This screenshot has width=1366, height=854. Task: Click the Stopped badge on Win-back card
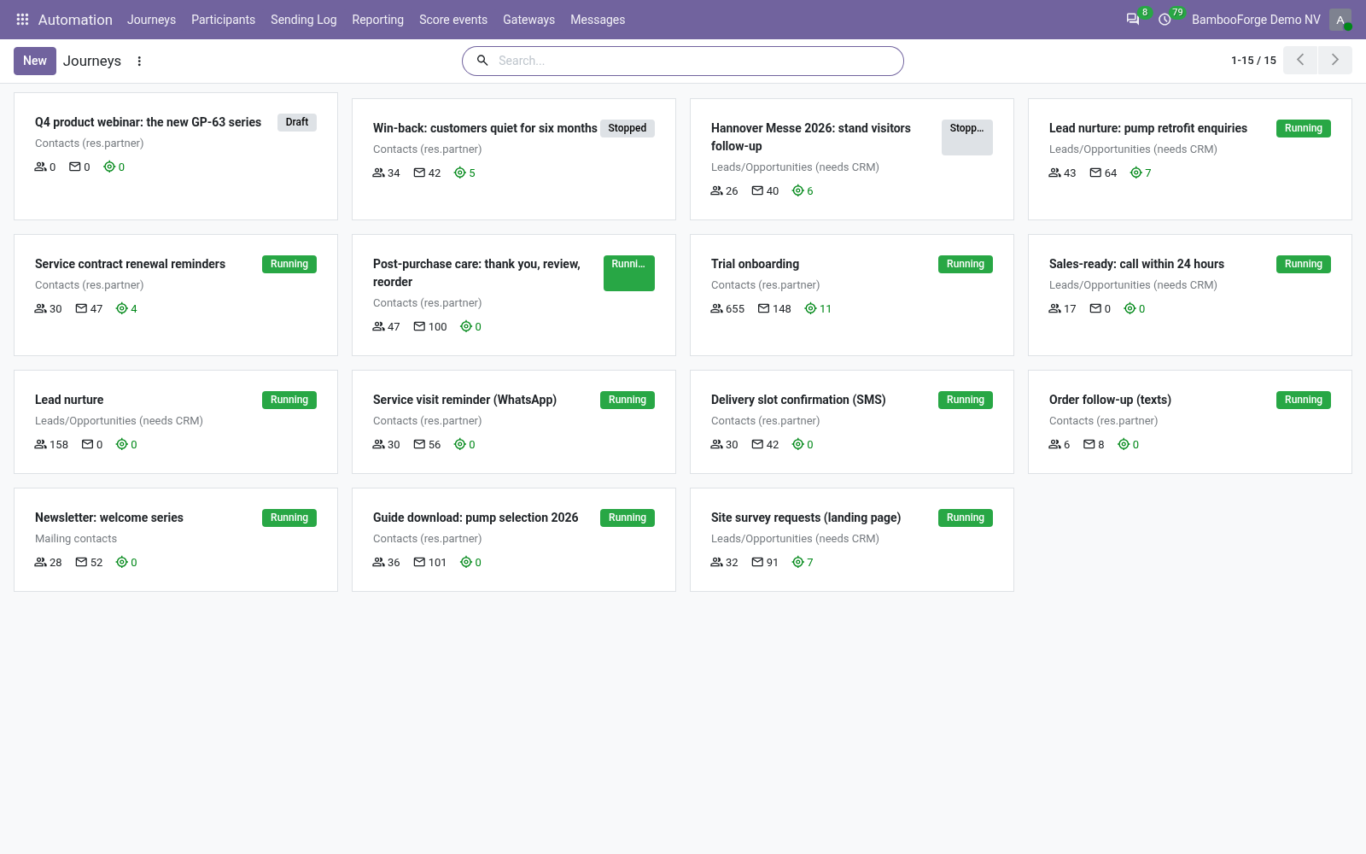click(628, 128)
